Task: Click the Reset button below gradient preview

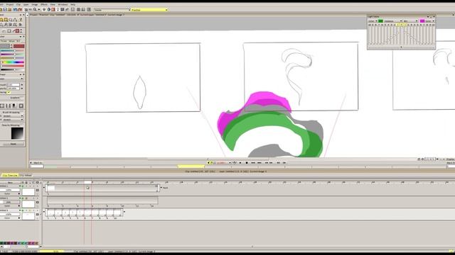Action: 14,144
